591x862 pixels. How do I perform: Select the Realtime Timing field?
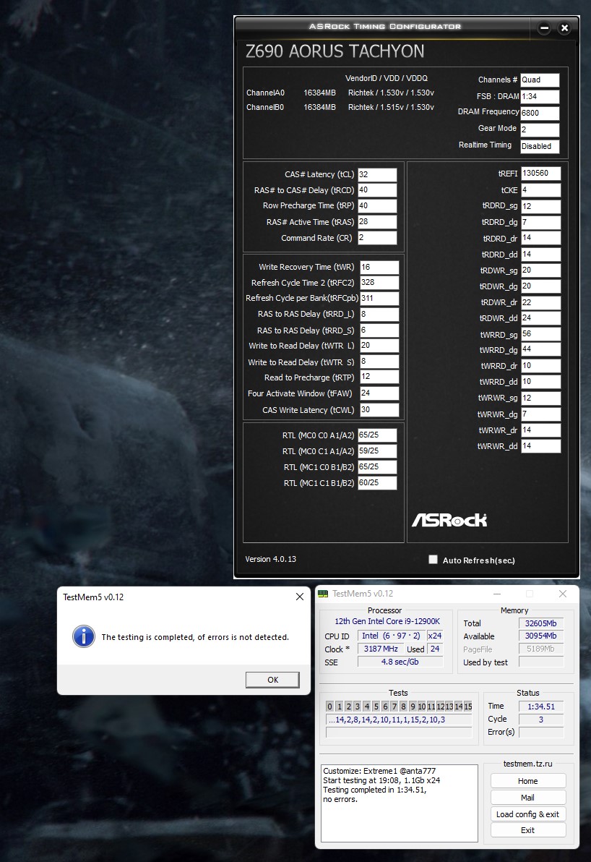539,146
